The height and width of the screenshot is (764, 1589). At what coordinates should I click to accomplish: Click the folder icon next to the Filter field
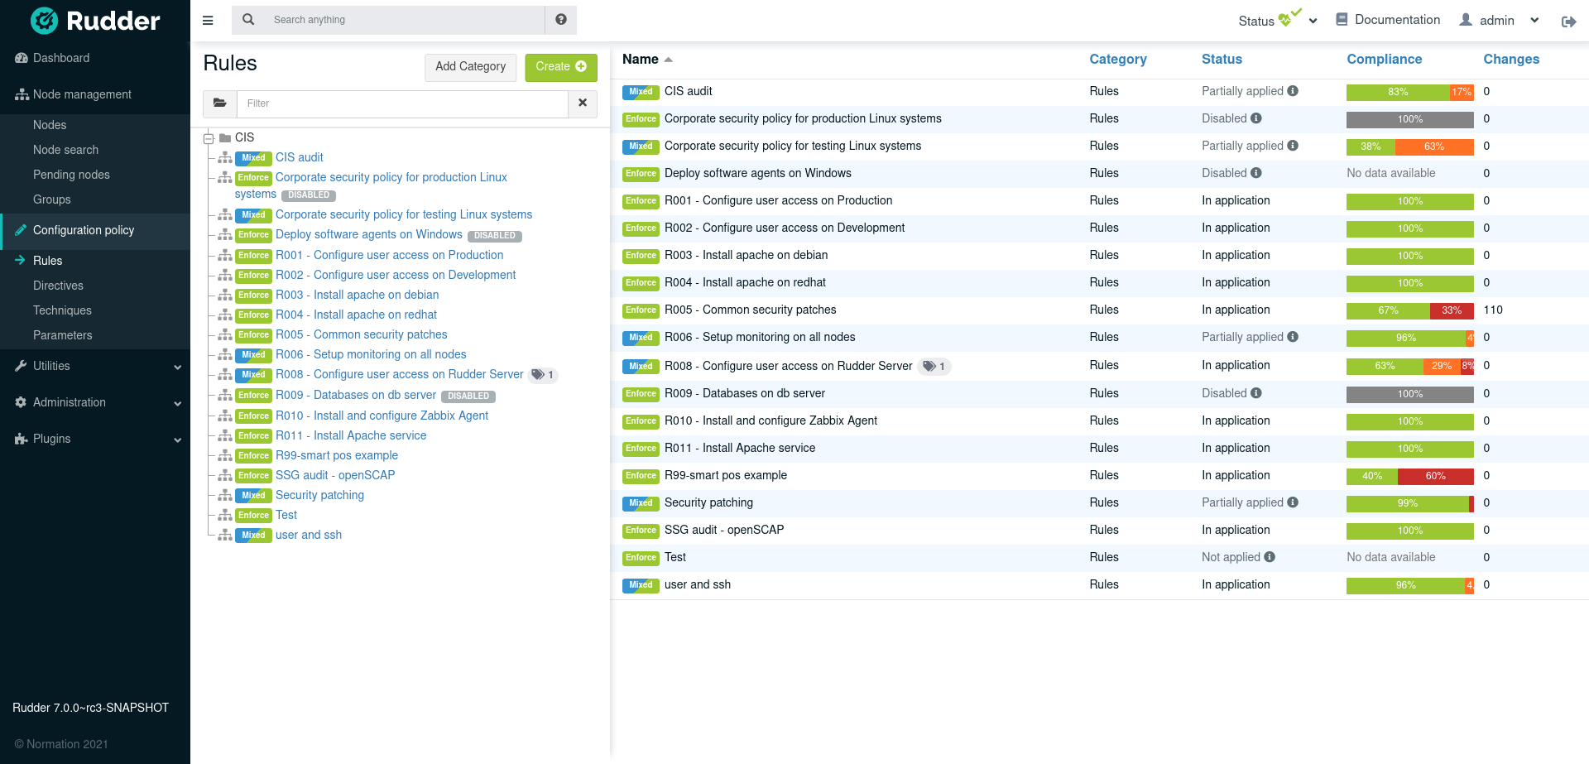(x=219, y=103)
